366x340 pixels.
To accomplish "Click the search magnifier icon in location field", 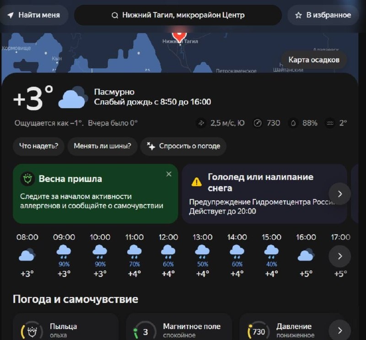I will pyautogui.click(x=115, y=16).
